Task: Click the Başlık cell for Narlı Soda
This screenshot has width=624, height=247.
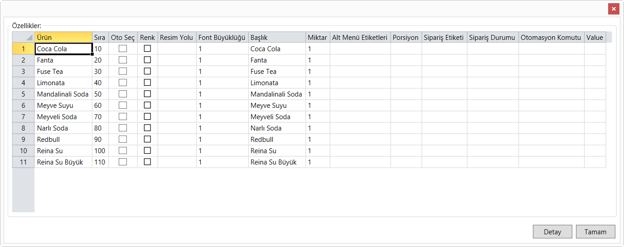Action: click(x=276, y=128)
